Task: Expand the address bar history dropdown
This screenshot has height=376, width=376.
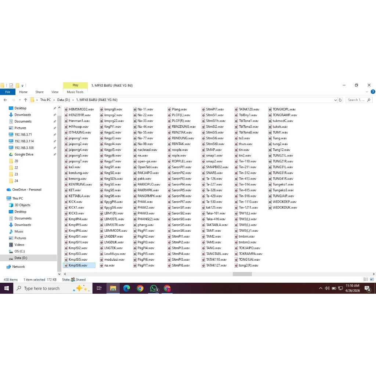Action: [335, 100]
